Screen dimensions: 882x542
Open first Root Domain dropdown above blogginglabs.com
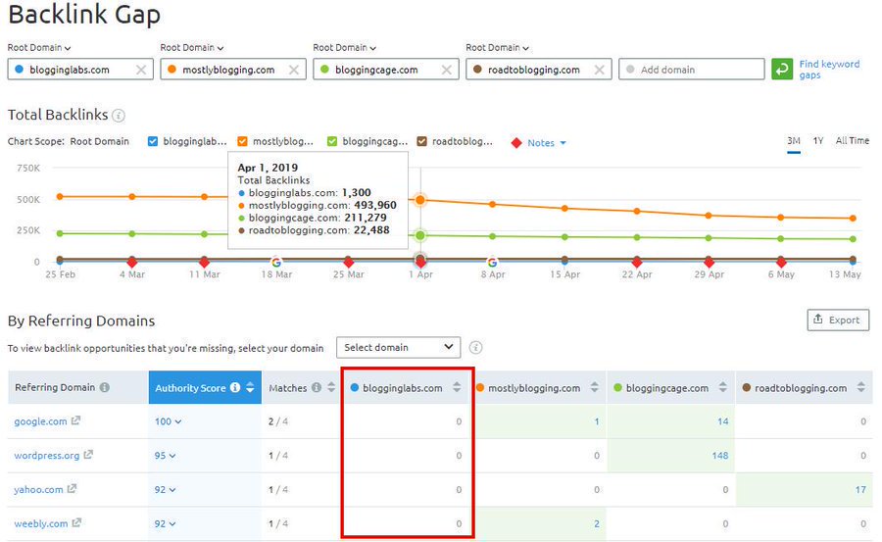coord(39,48)
